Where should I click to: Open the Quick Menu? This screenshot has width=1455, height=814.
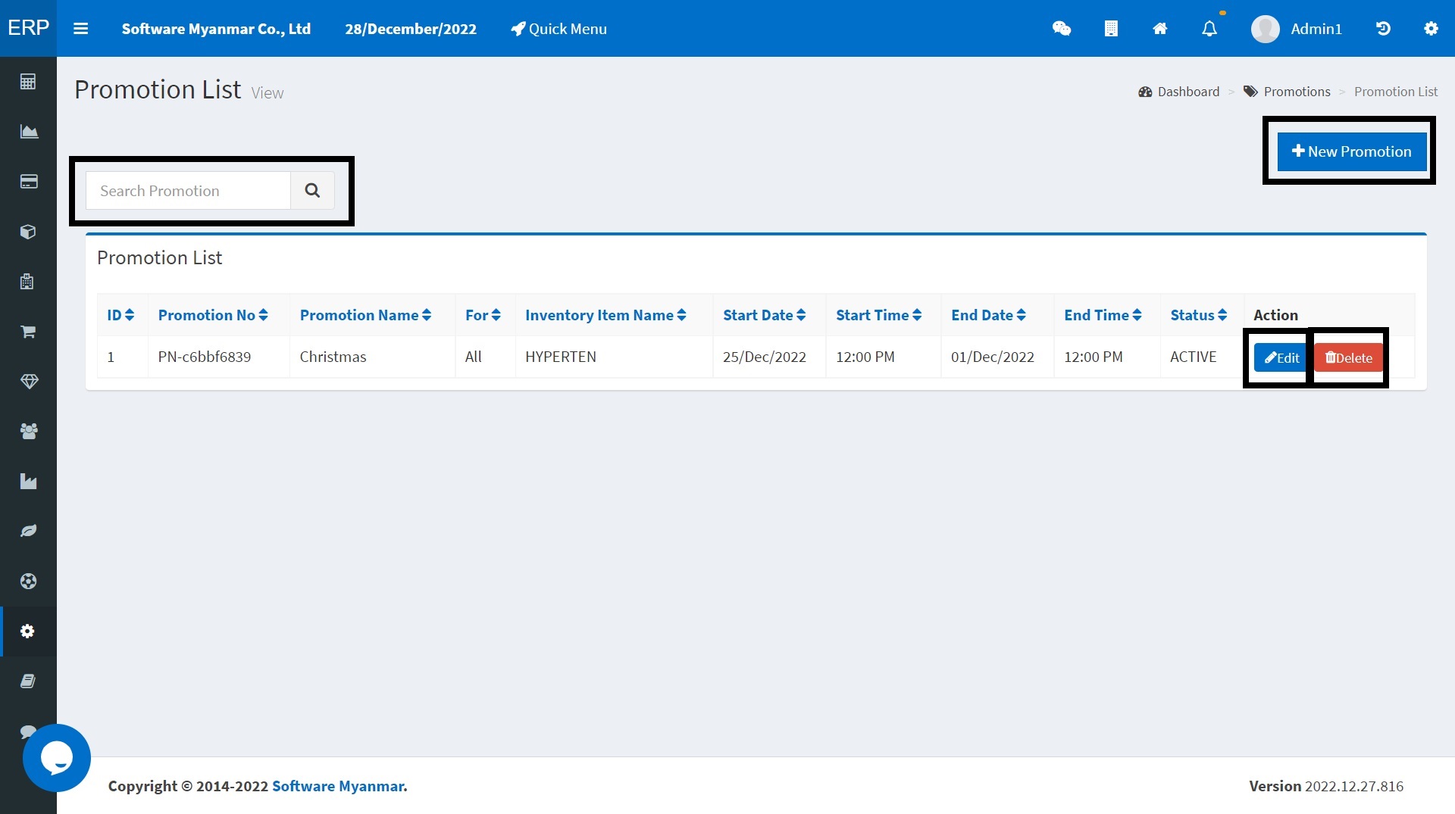[x=559, y=29]
